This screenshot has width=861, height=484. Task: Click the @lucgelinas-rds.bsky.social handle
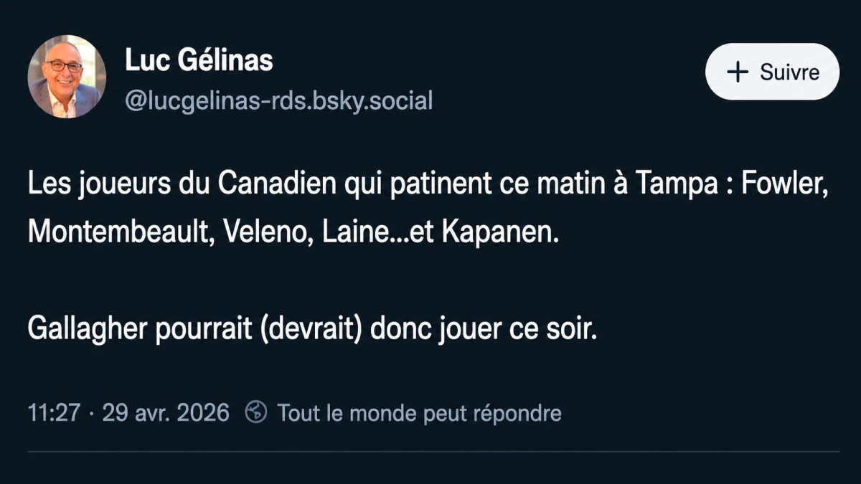tap(279, 101)
